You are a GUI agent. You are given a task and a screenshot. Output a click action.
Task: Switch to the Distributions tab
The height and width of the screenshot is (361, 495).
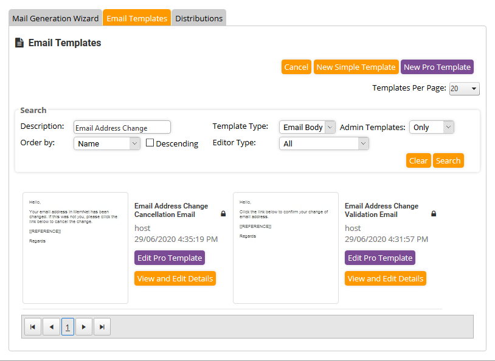pyautogui.click(x=199, y=18)
